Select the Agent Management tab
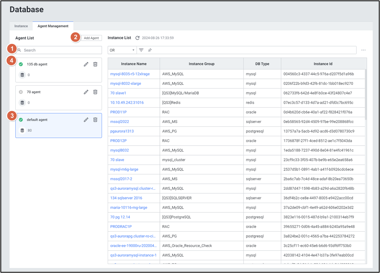The image size is (380, 273). 53,26
